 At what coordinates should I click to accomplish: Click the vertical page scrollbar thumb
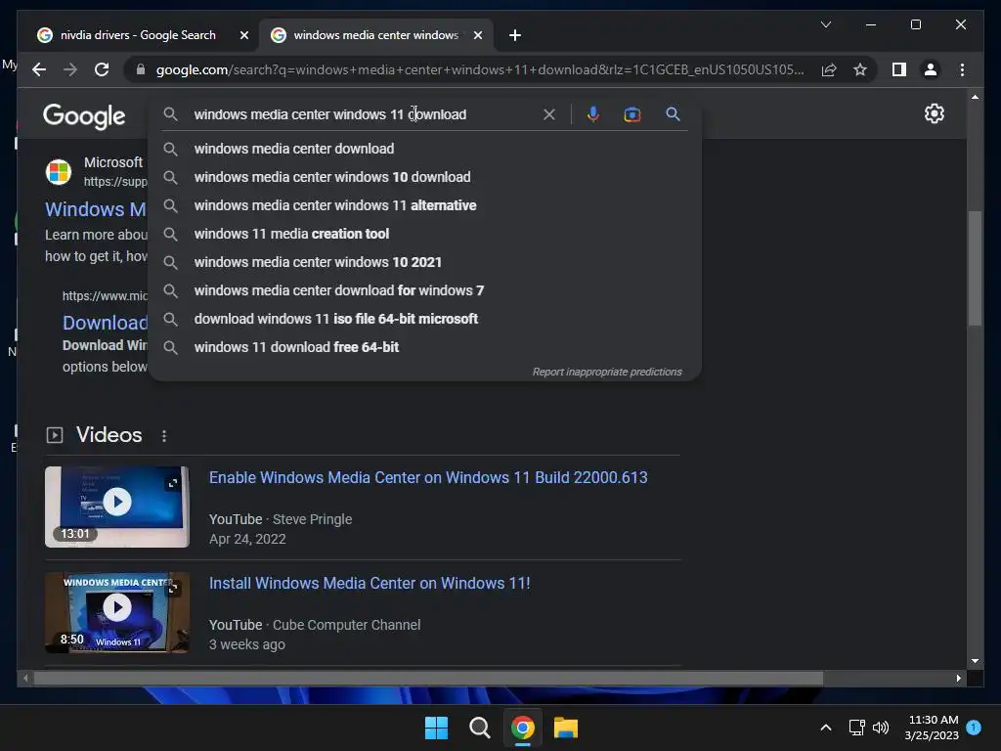click(975, 268)
